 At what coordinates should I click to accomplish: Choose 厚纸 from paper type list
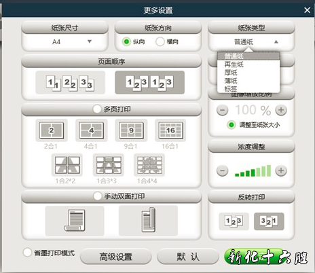tap(248, 73)
